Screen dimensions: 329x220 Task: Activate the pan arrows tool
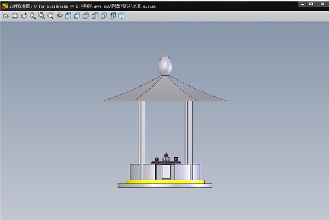60,16
